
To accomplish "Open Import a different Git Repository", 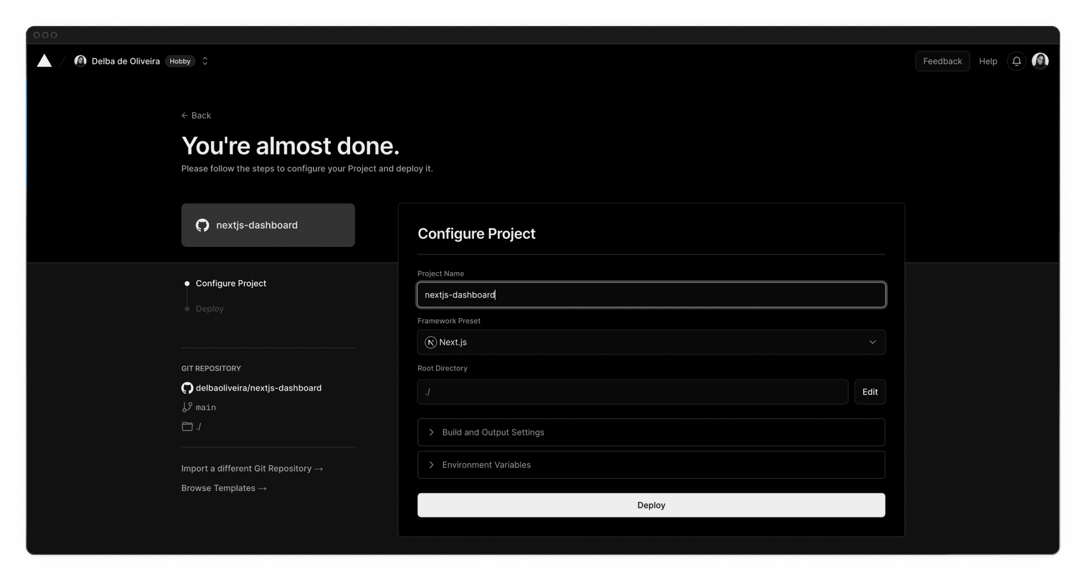I will tap(251, 468).
